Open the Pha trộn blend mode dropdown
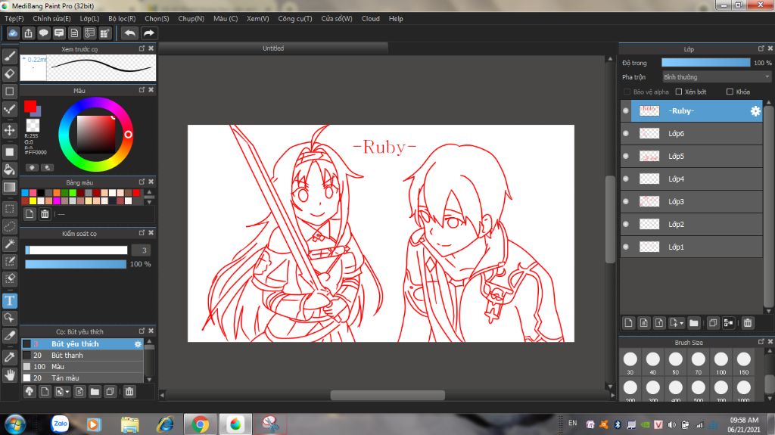 (716, 77)
